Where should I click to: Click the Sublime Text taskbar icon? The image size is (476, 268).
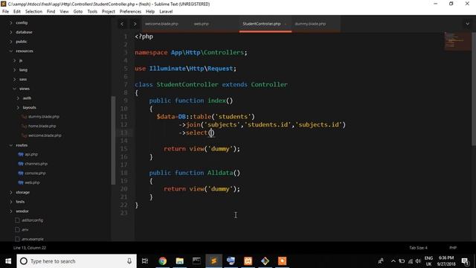[x=213, y=261]
